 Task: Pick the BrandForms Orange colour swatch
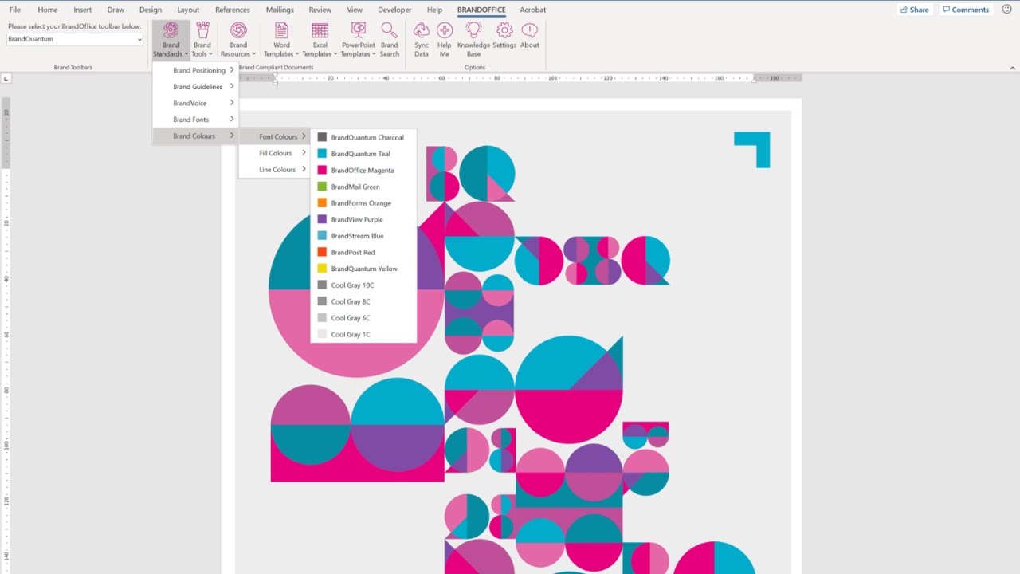[x=322, y=202]
